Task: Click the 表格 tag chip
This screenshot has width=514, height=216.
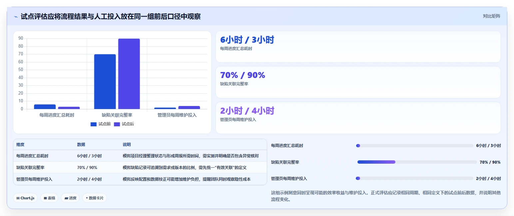Action: pos(49,198)
